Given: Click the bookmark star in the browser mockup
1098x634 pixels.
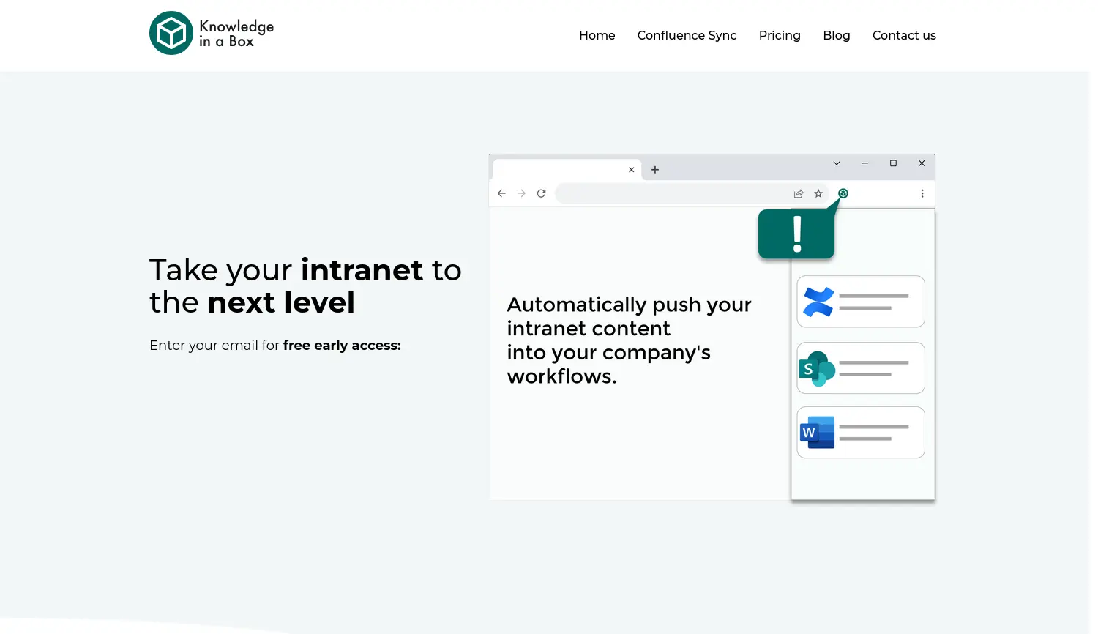Looking at the screenshot, I should click(x=818, y=193).
